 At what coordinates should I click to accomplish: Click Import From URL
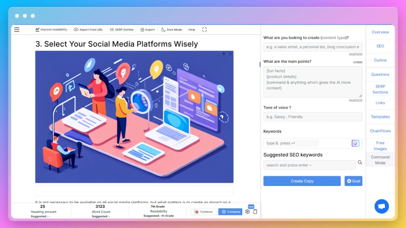(88, 30)
